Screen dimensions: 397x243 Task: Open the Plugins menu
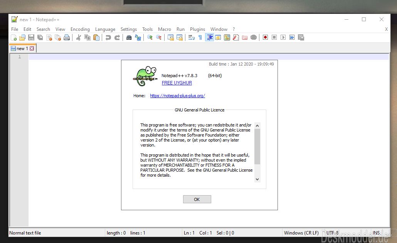click(197, 29)
